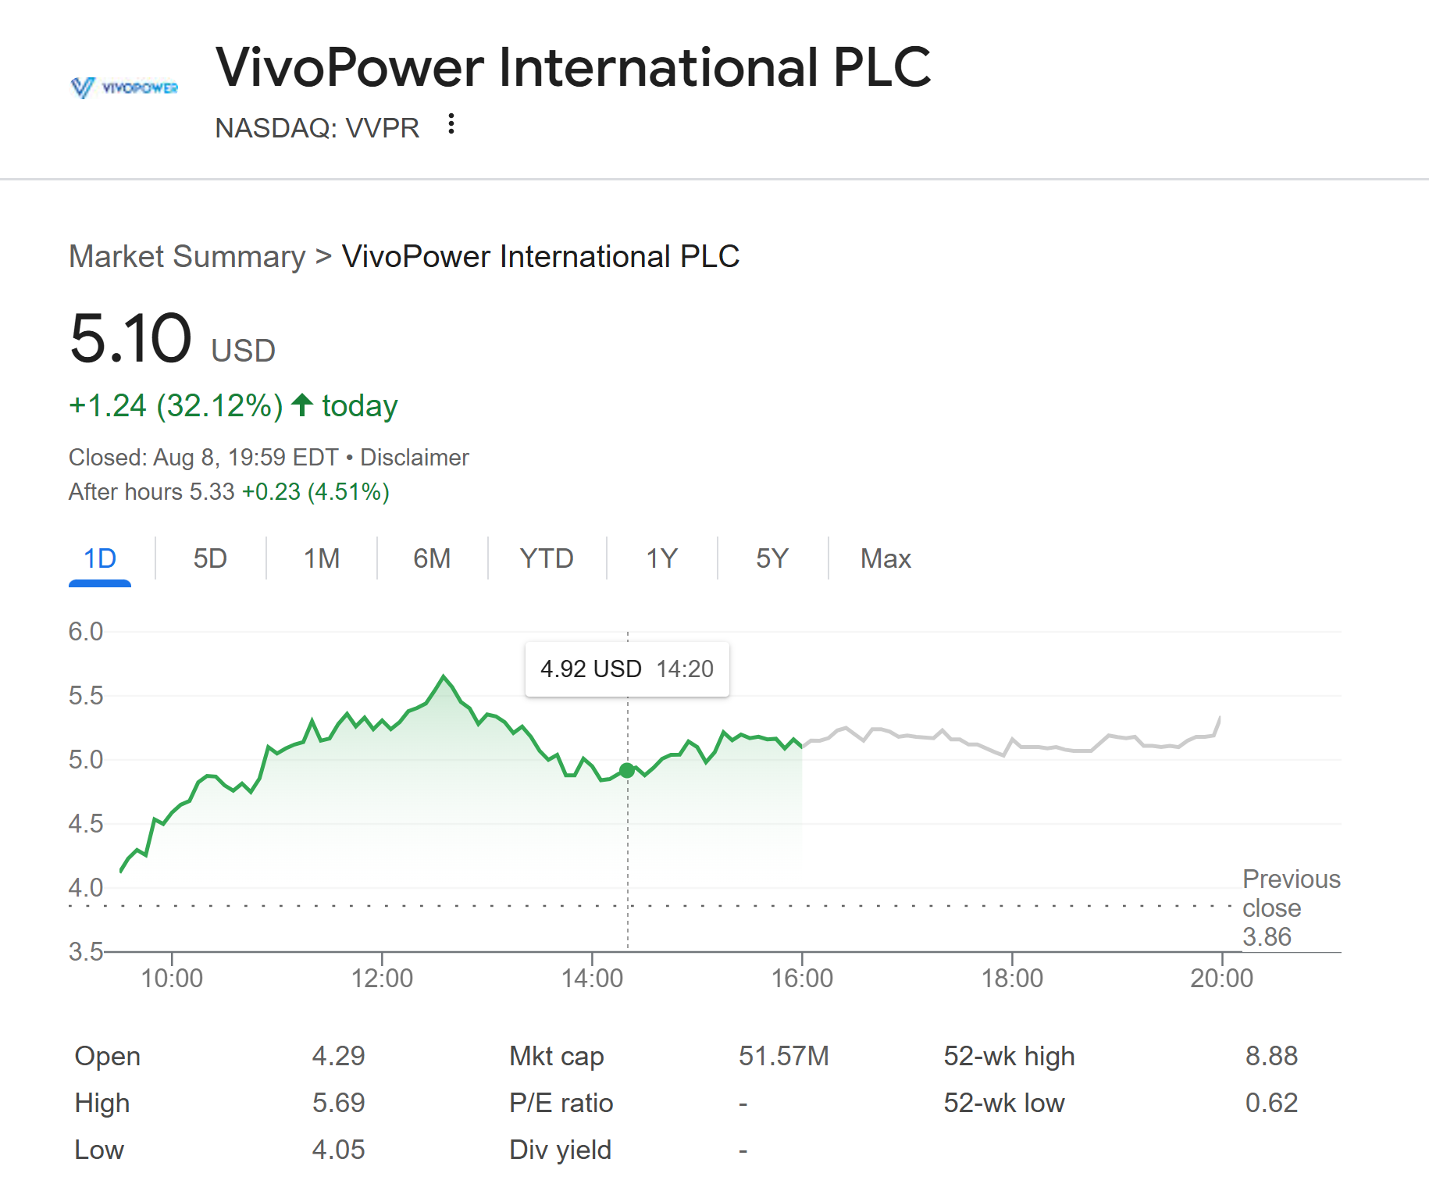Image resolution: width=1429 pixels, height=1191 pixels.
Task: Open the Market Summary breadcrumb link
Action: [x=187, y=256]
